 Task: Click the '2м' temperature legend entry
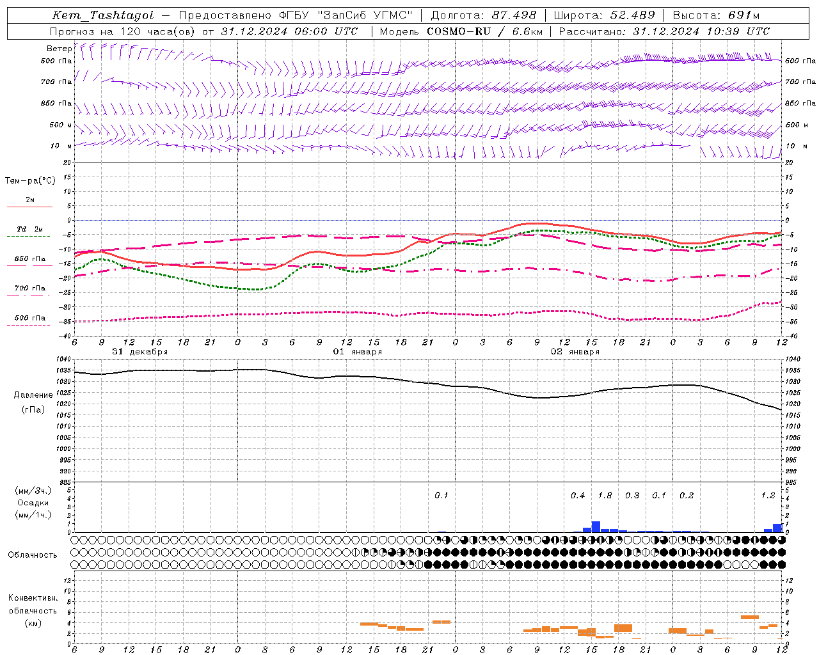click(30, 200)
